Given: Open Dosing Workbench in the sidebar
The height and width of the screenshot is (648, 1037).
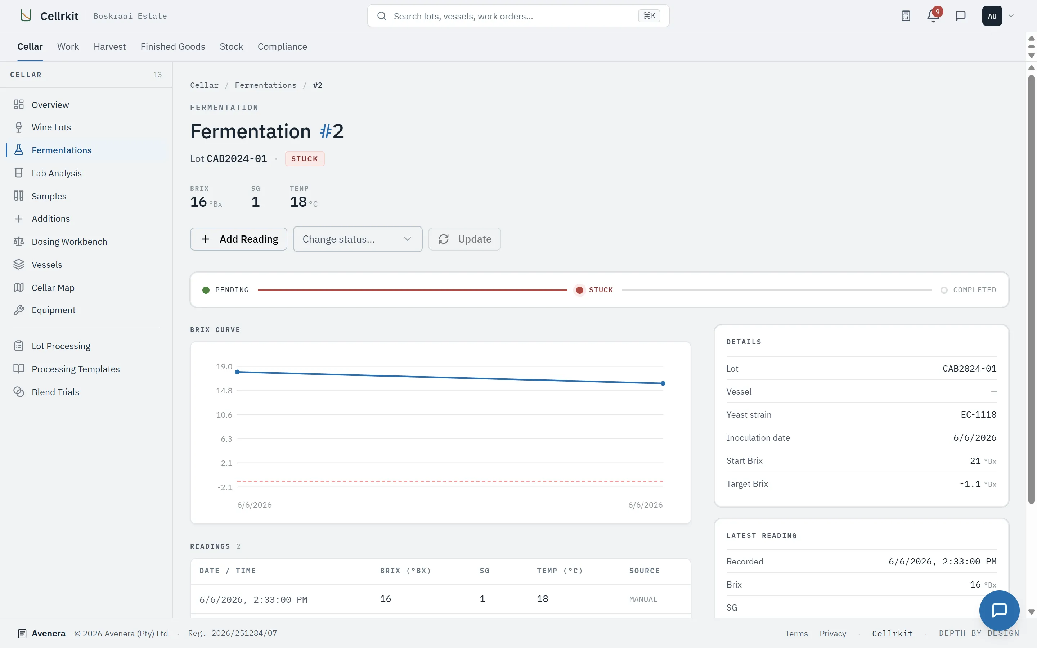Looking at the screenshot, I should pyautogui.click(x=86, y=242).
